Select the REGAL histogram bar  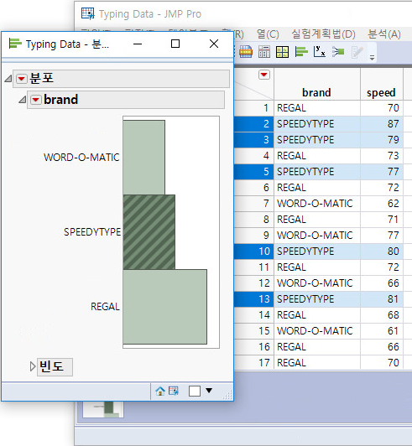point(165,307)
